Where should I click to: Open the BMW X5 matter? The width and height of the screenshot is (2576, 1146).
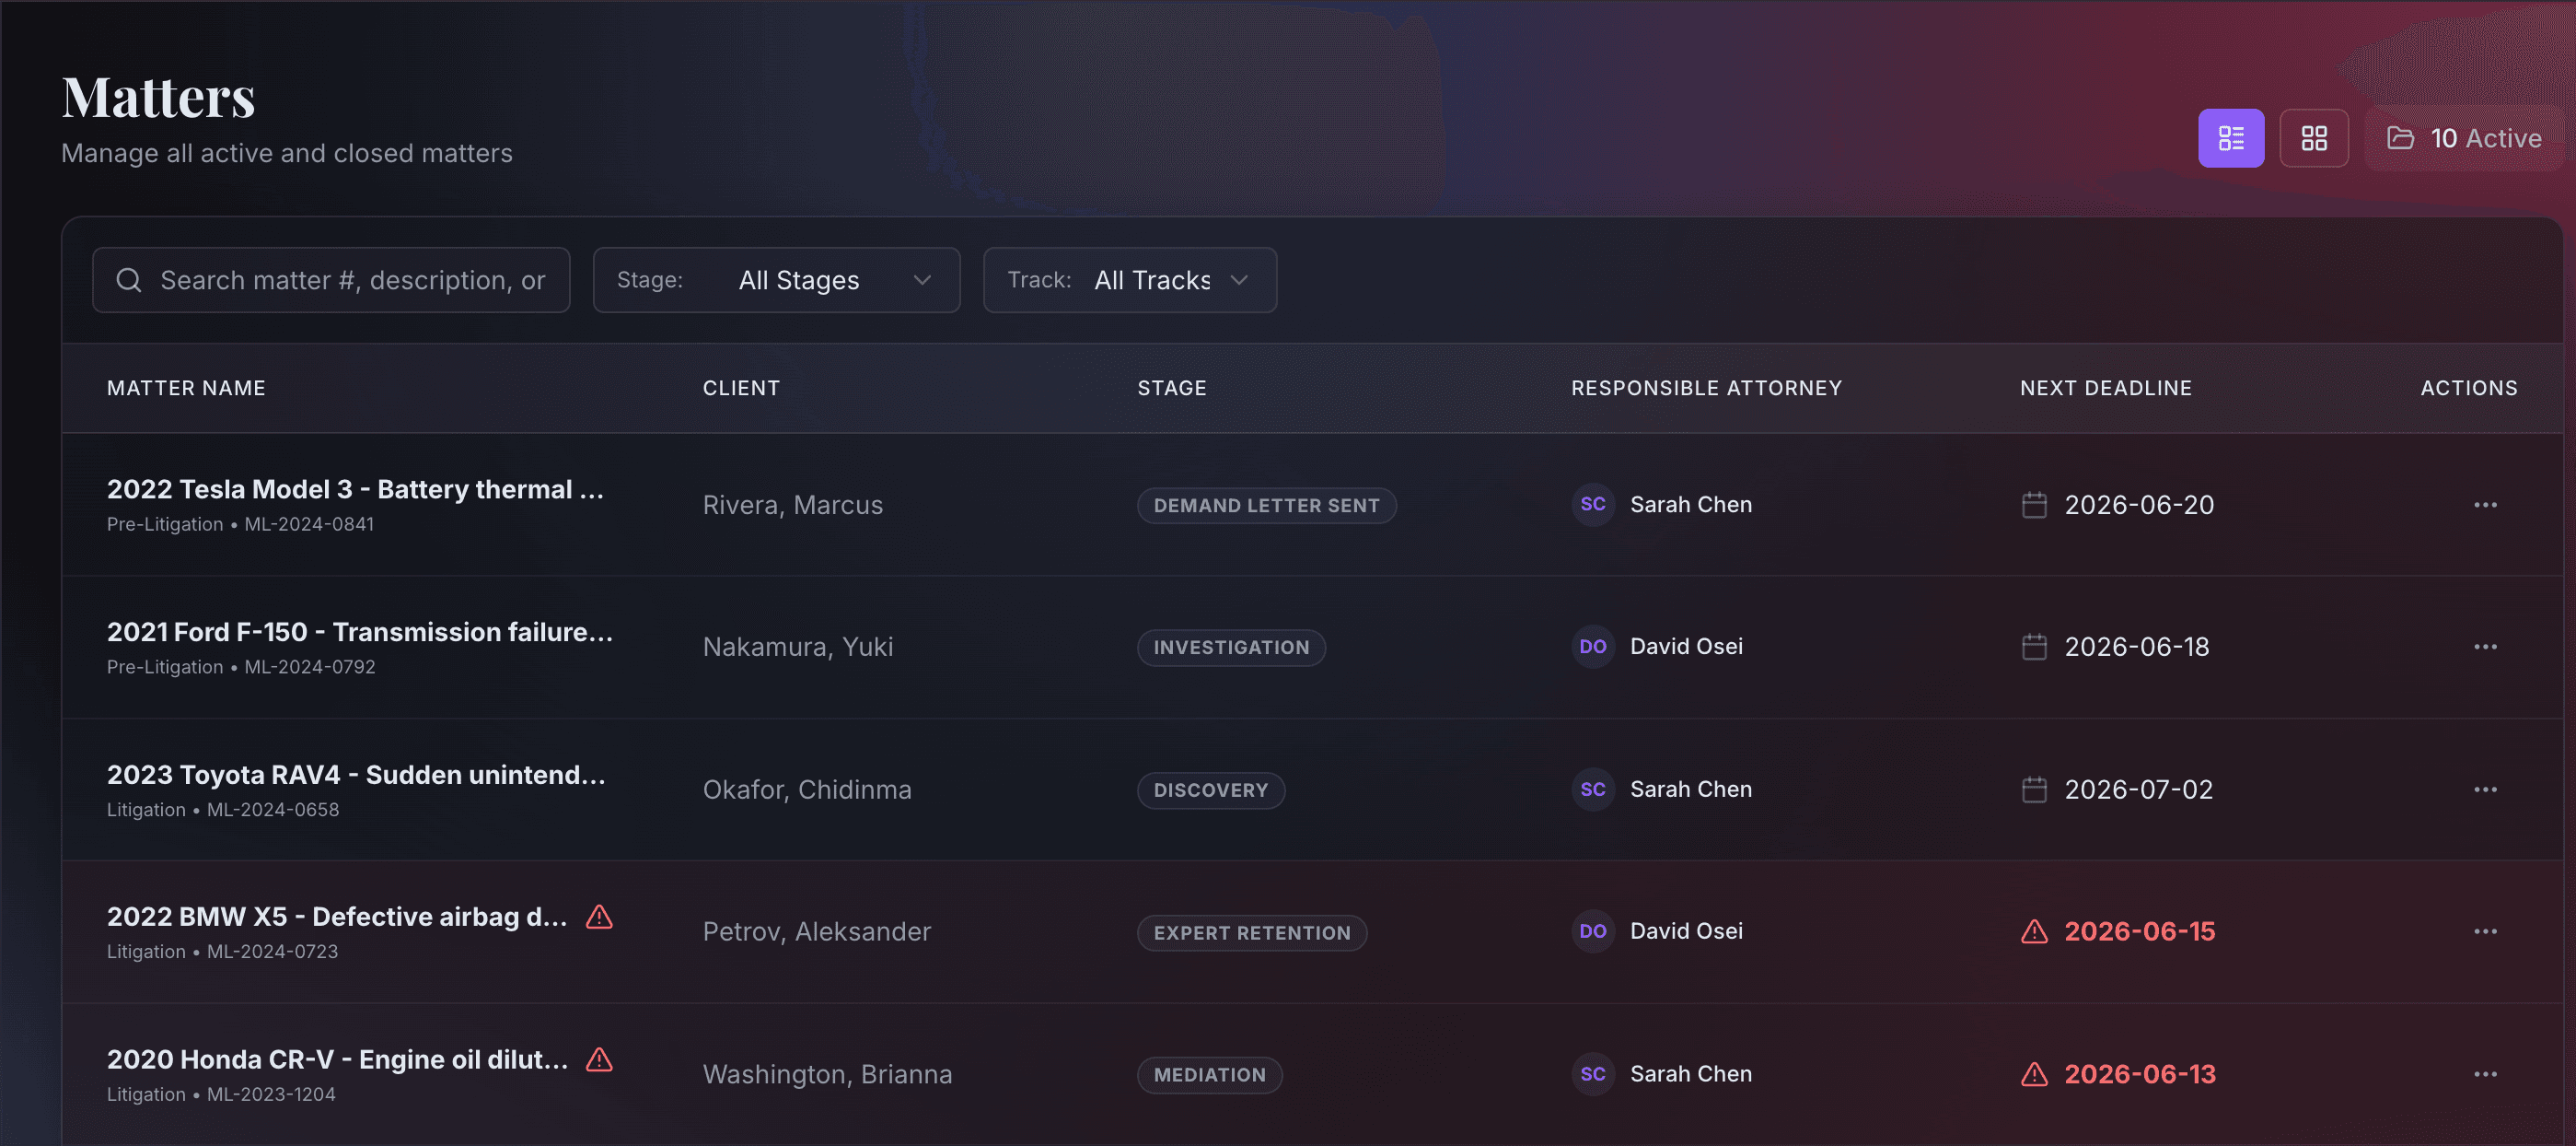click(x=337, y=917)
